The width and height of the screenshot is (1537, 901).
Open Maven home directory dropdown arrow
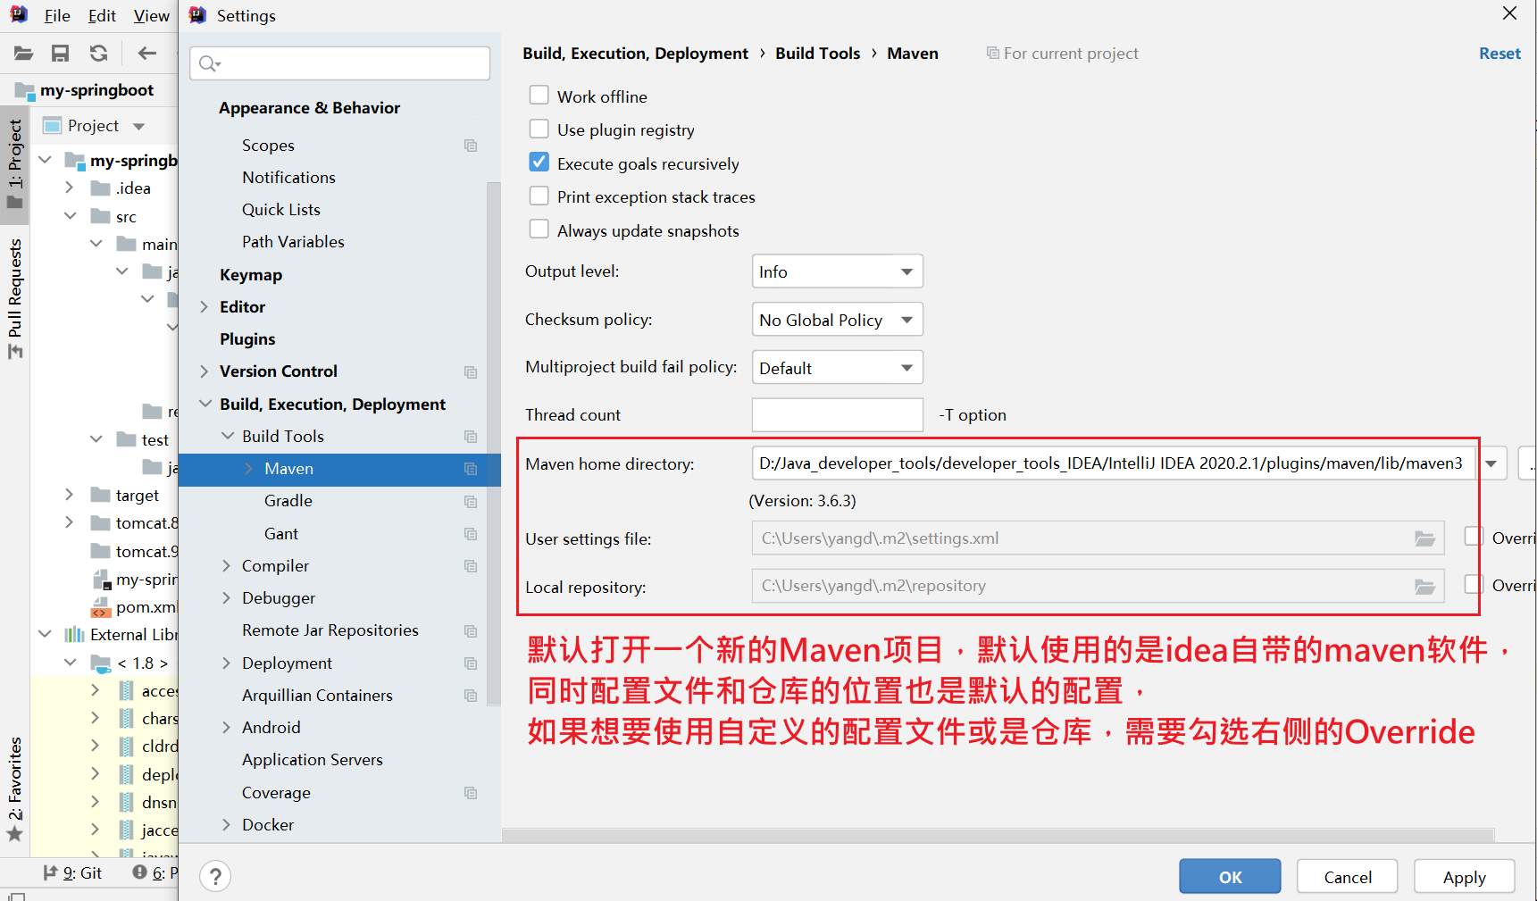click(1491, 463)
